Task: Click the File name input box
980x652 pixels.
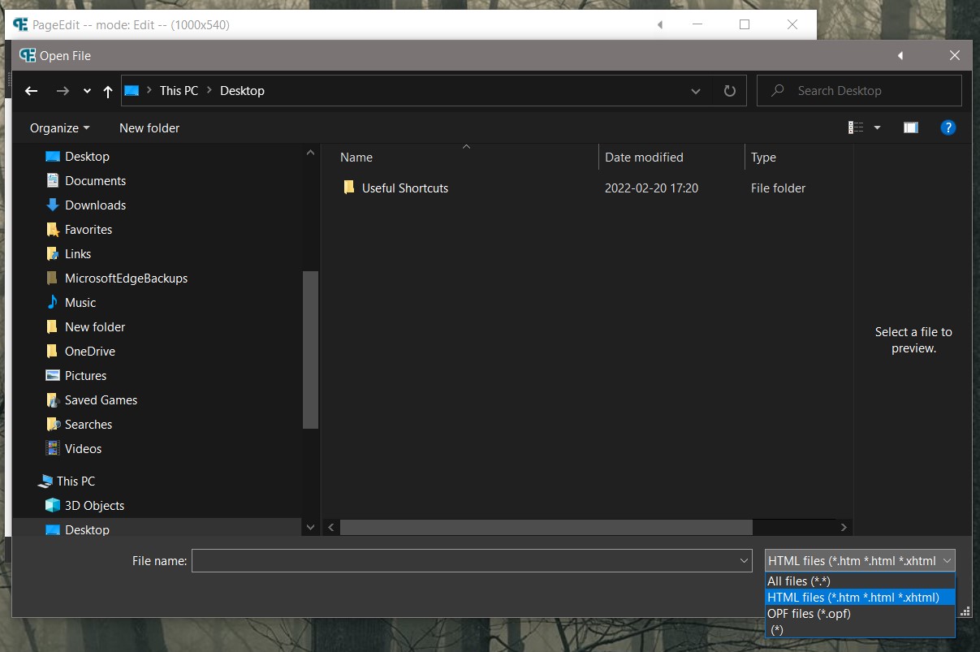Action: pyautogui.click(x=465, y=560)
